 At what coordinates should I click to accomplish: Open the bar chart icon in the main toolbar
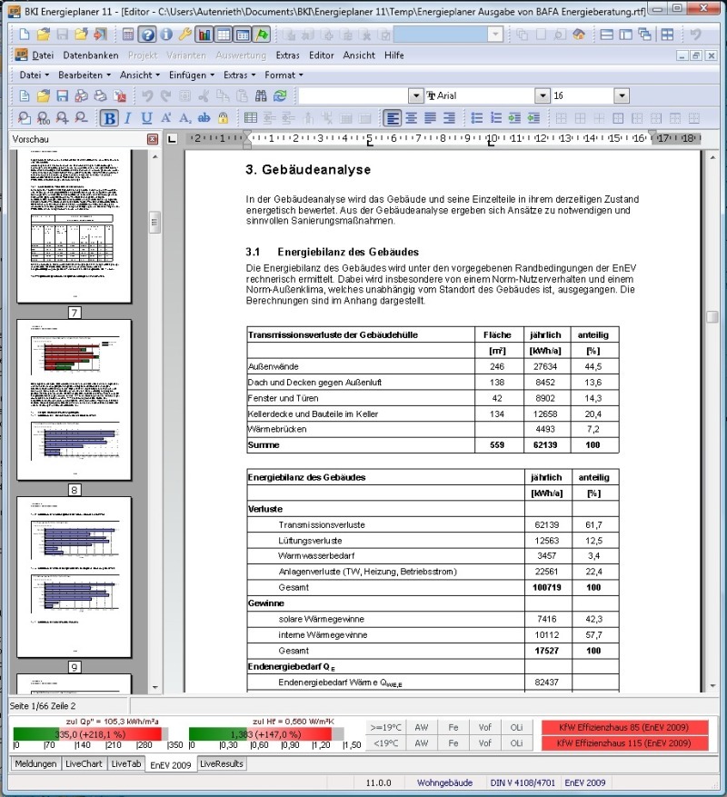(x=204, y=35)
